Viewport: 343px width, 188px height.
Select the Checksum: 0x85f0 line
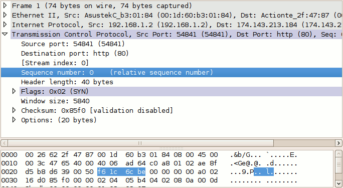[x=97, y=110]
